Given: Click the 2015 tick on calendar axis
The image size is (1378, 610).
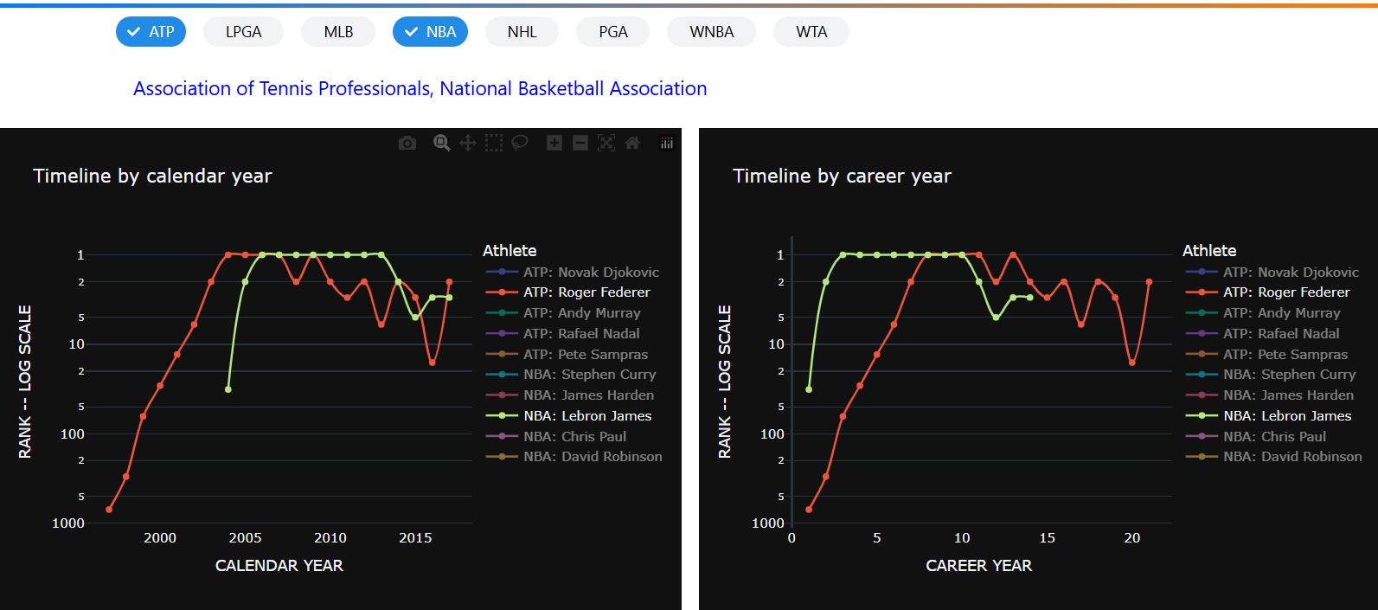Looking at the screenshot, I should (415, 537).
